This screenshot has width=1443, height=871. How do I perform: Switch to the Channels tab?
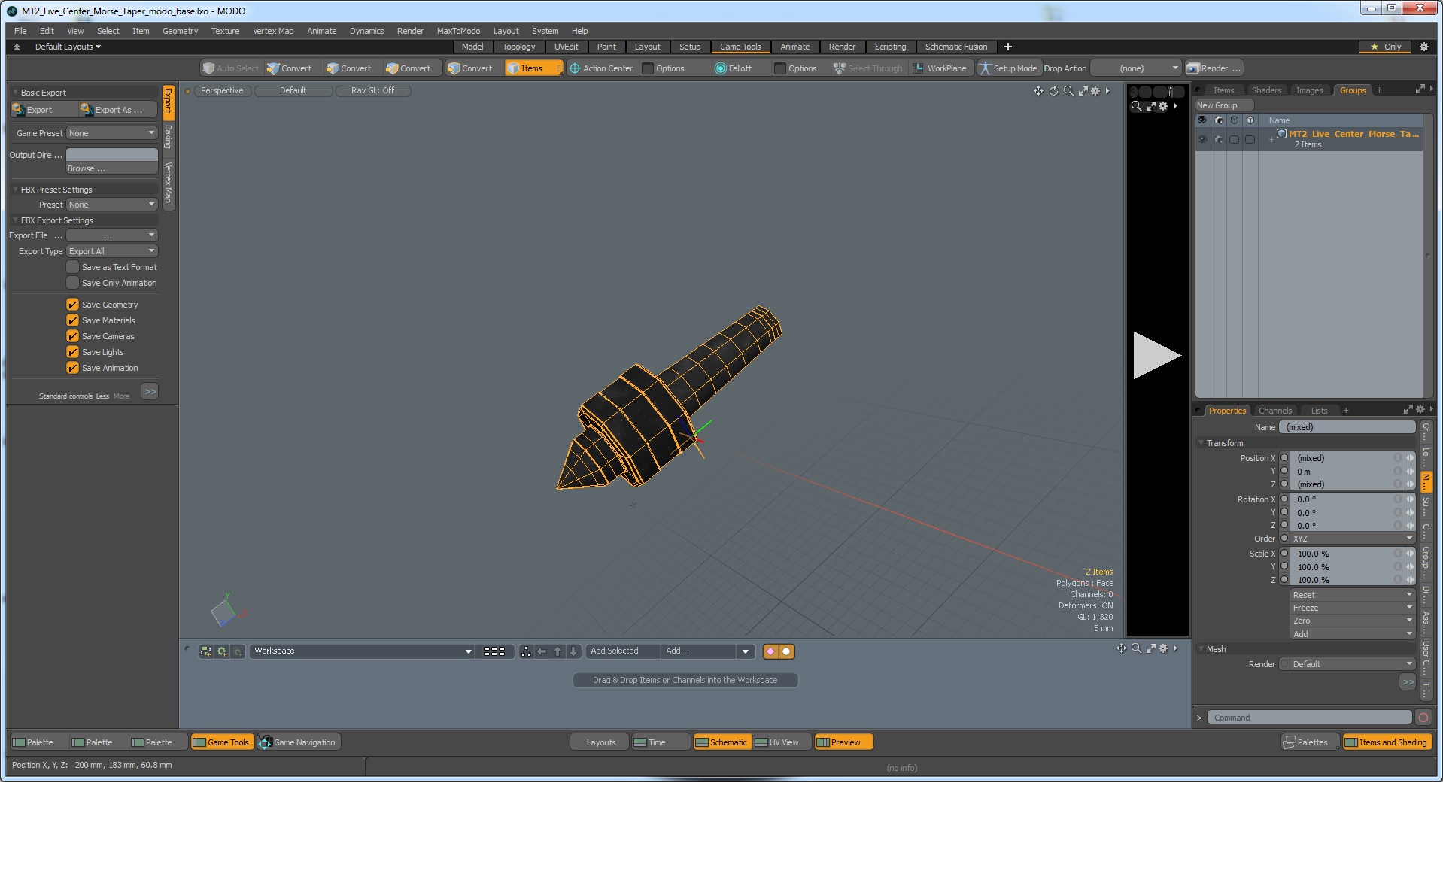(x=1275, y=411)
